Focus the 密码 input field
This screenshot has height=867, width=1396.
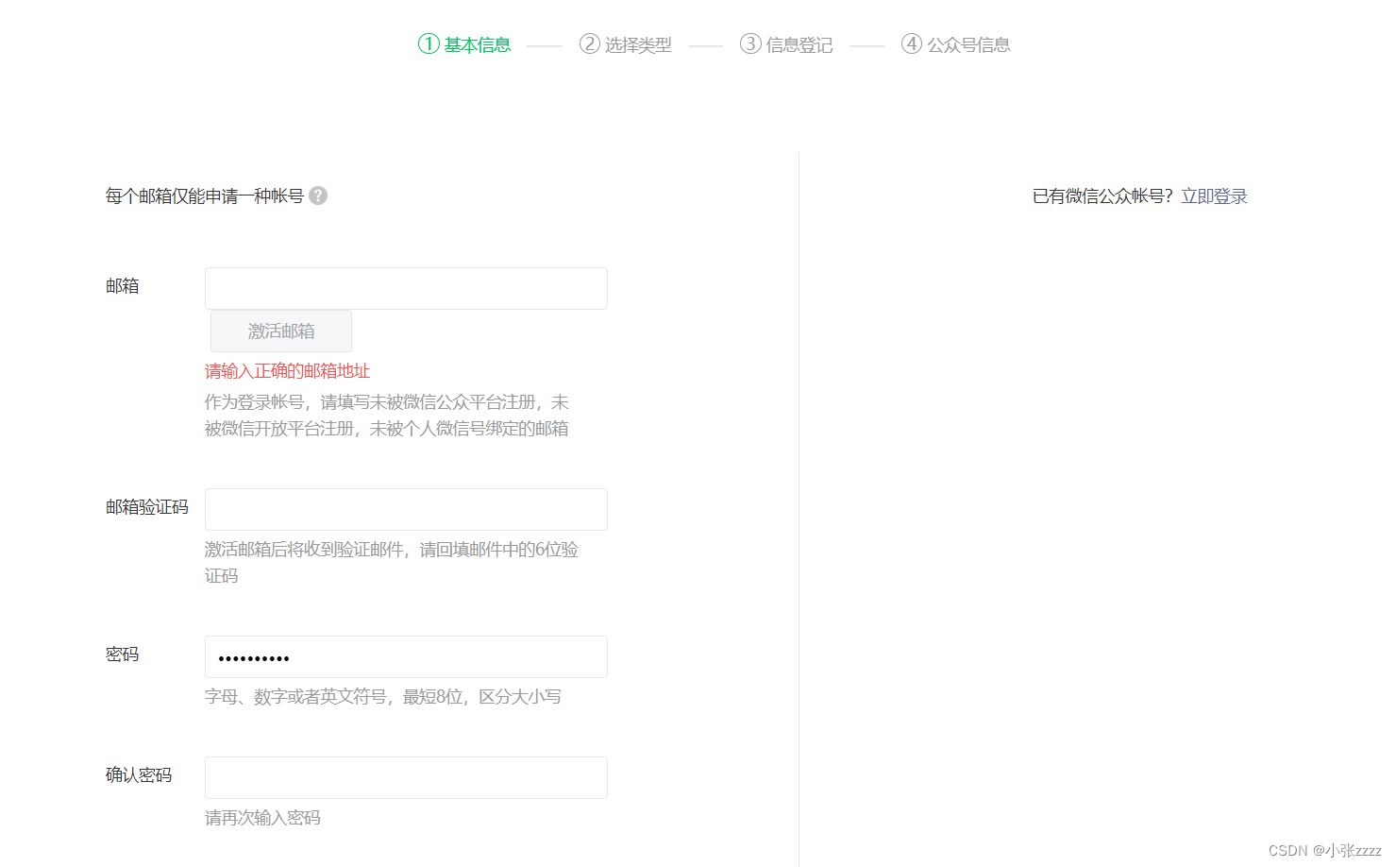click(406, 656)
